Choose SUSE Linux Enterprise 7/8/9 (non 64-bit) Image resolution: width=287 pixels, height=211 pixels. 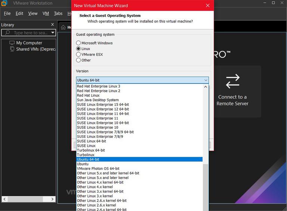click(139, 136)
